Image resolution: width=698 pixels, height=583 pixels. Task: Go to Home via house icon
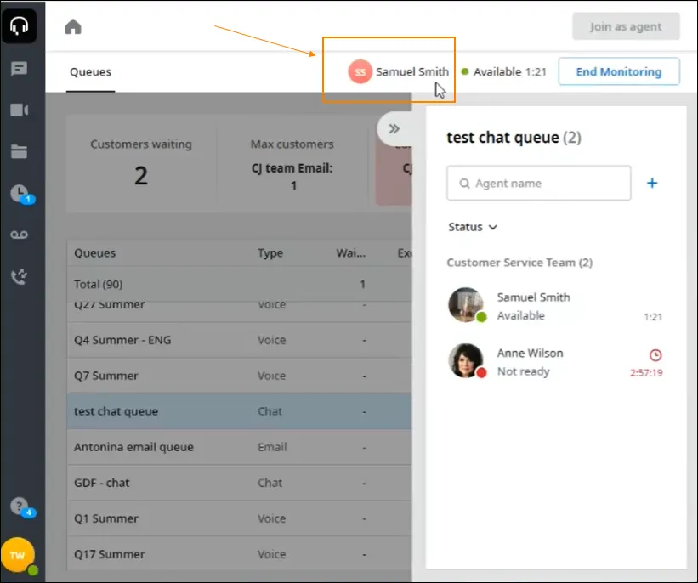73,26
